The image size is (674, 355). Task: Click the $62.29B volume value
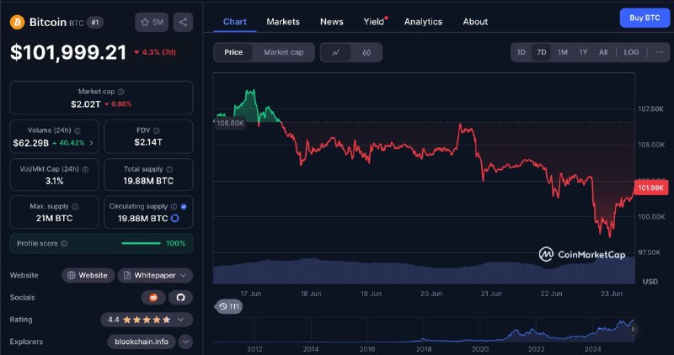click(30, 143)
